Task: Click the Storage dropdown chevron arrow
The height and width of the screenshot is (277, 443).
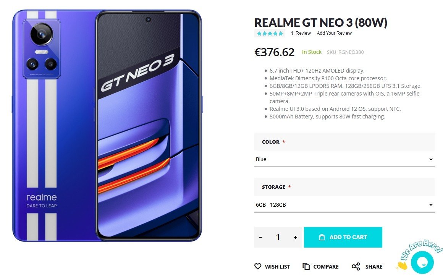Action: click(x=431, y=205)
